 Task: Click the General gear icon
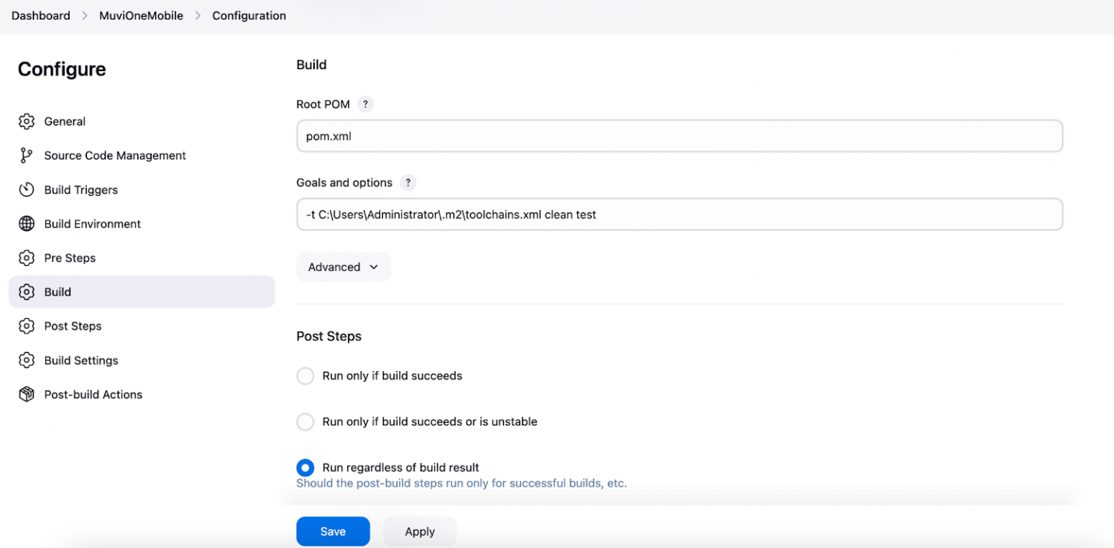point(27,121)
